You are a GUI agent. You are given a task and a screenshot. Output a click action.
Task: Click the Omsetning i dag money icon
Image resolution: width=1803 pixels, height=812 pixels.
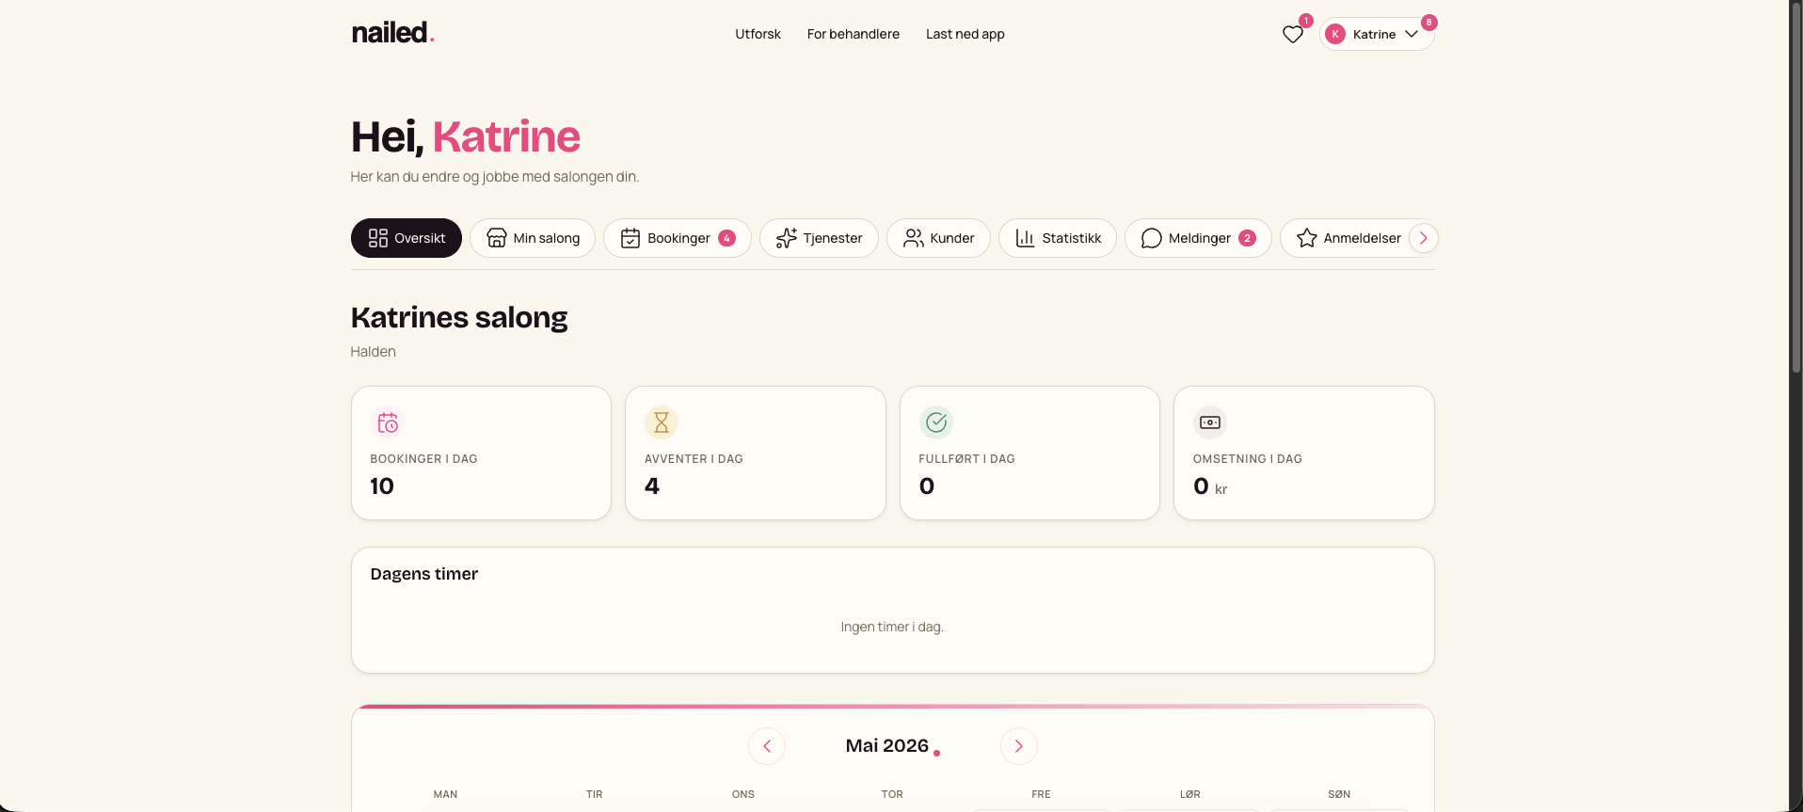point(1210,422)
